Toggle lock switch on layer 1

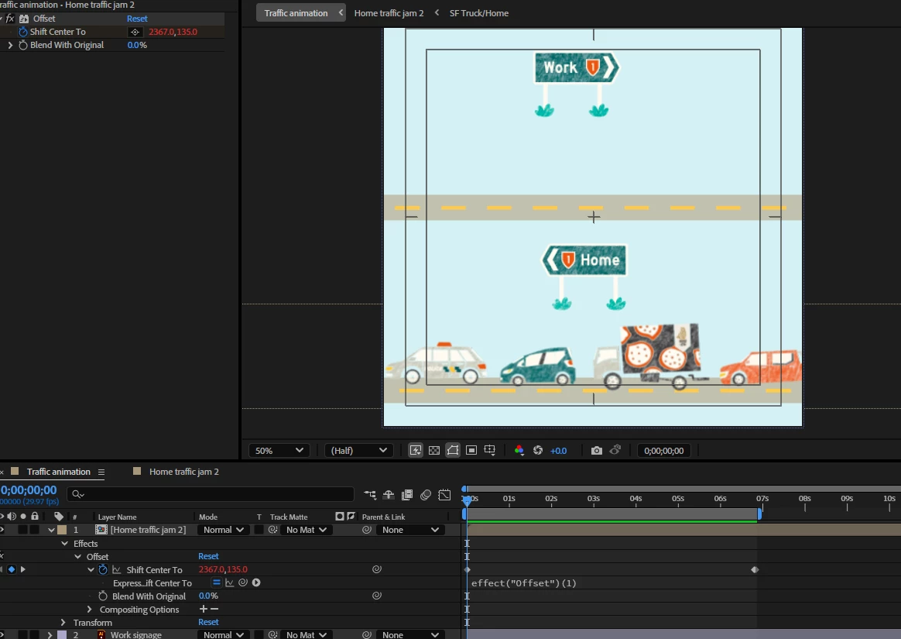(x=35, y=530)
